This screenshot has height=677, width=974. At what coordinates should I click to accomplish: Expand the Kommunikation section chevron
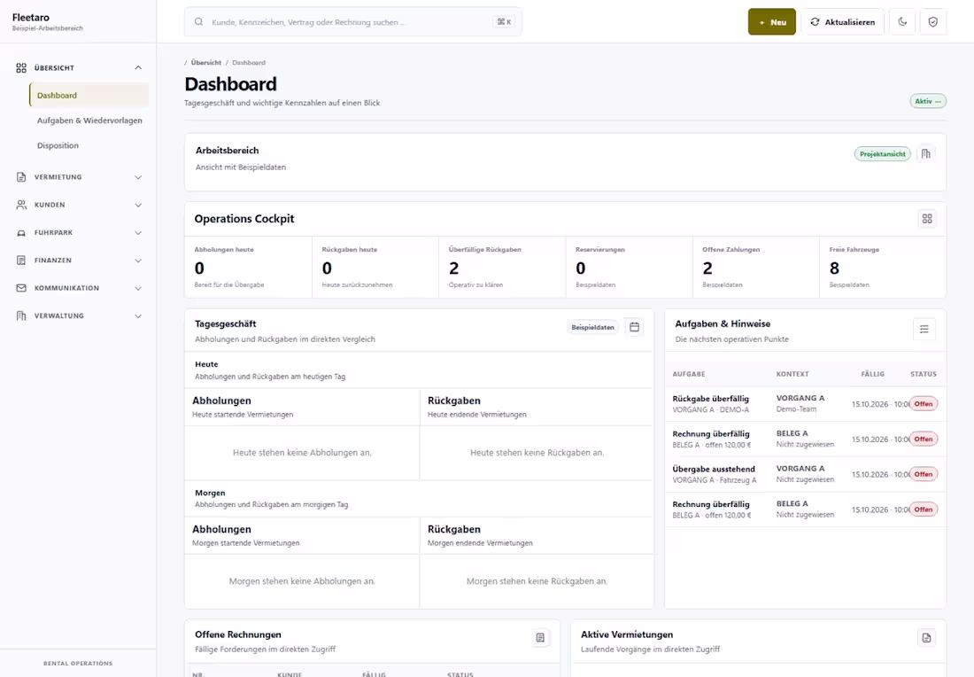[138, 288]
